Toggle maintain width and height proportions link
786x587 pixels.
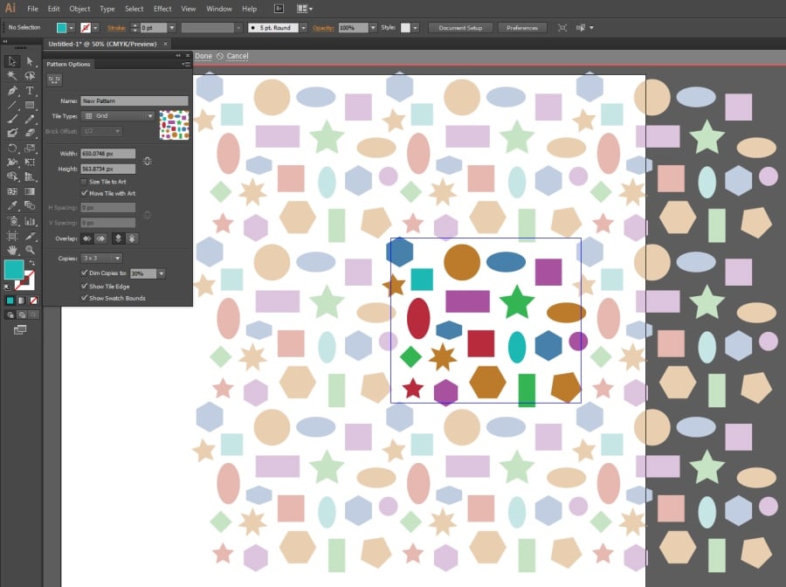point(147,161)
